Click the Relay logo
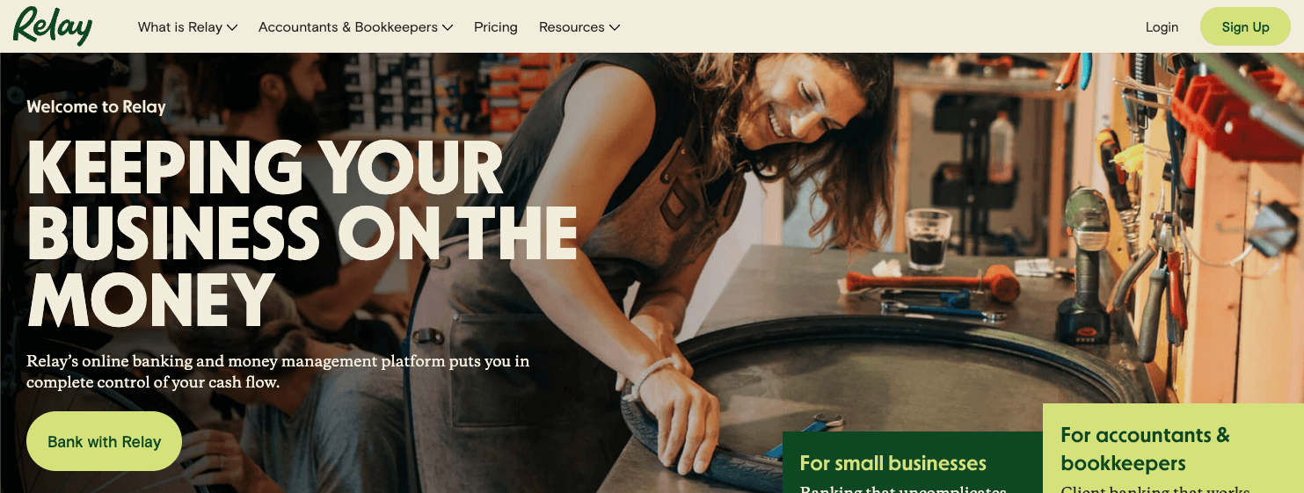Screen dimensions: 1304x493 pyautogui.click(x=53, y=26)
